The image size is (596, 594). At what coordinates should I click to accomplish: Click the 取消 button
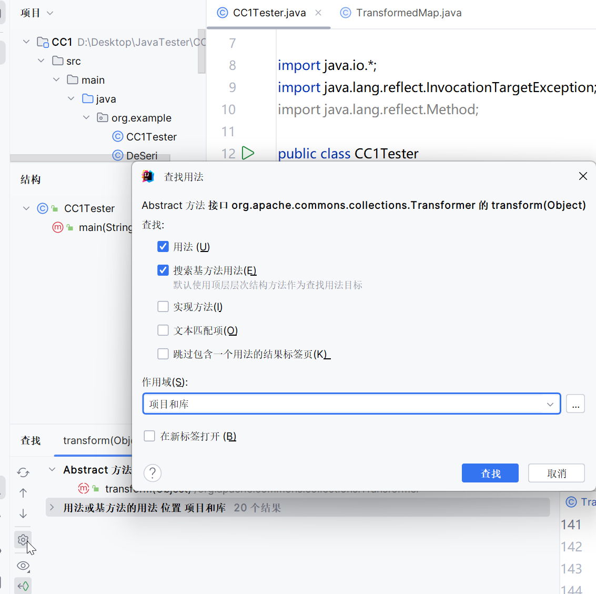(556, 473)
